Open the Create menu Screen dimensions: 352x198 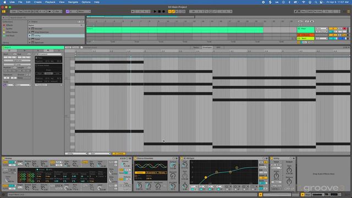[38, 2]
